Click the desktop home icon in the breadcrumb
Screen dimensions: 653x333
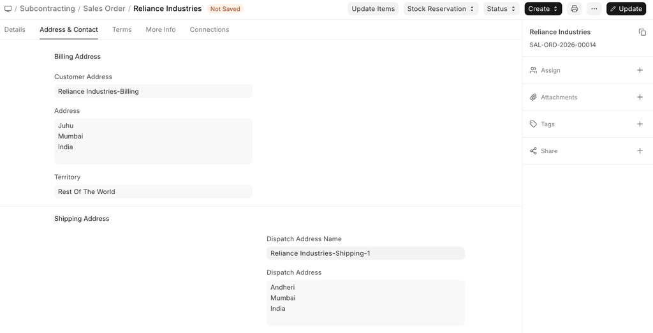(8, 9)
